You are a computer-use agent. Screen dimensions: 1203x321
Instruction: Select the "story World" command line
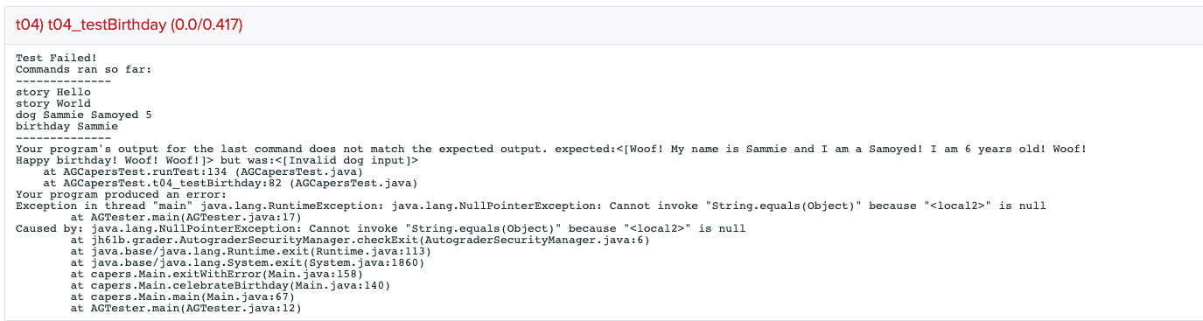click(53, 103)
